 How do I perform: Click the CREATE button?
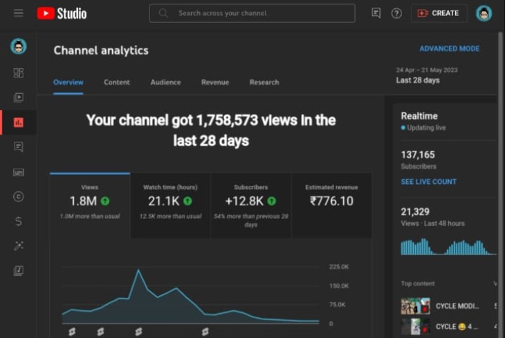439,13
